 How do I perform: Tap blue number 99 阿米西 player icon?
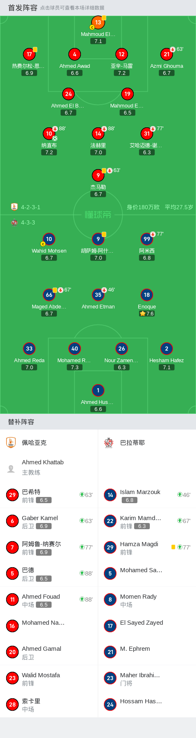pyautogui.click(x=147, y=239)
